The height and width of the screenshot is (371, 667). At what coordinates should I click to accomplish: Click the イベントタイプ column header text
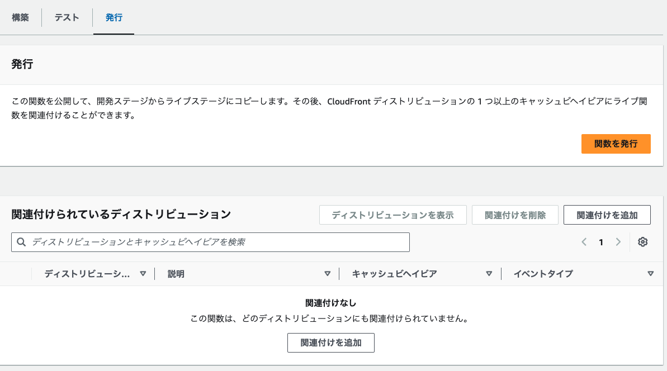pyautogui.click(x=543, y=274)
